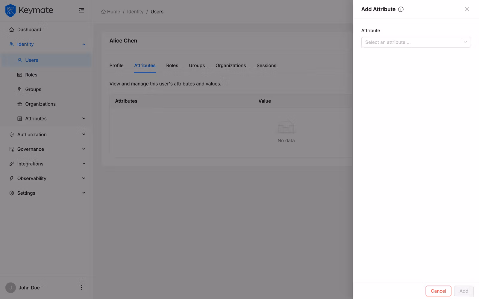Select the Dashboard icon in the sidebar

tap(11, 29)
